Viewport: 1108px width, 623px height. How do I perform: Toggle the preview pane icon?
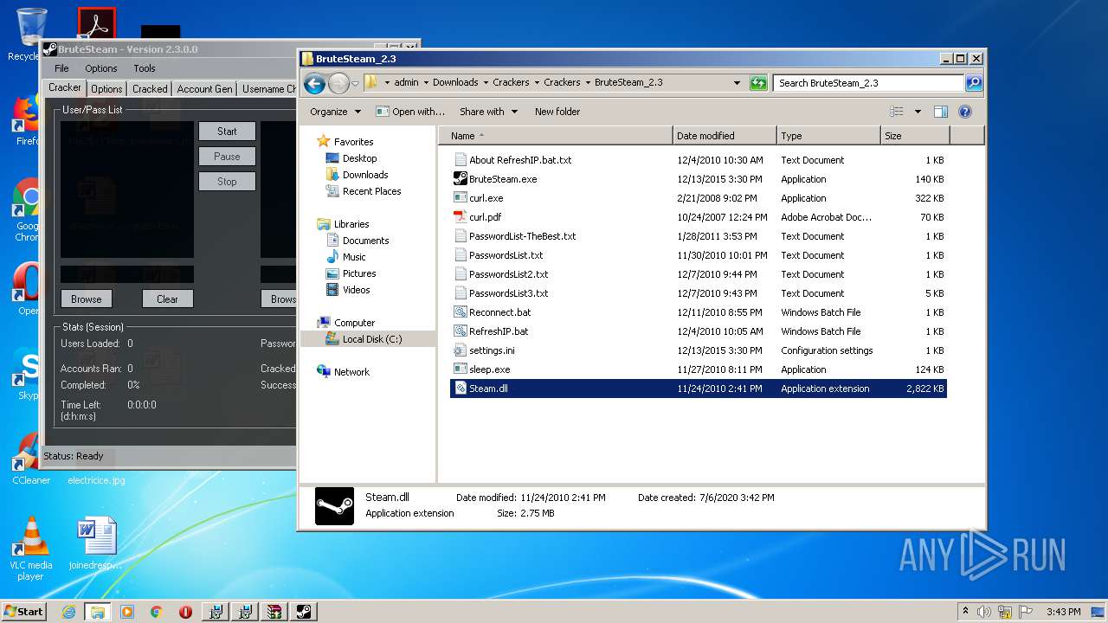pyautogui.click(x=941, y=112)
